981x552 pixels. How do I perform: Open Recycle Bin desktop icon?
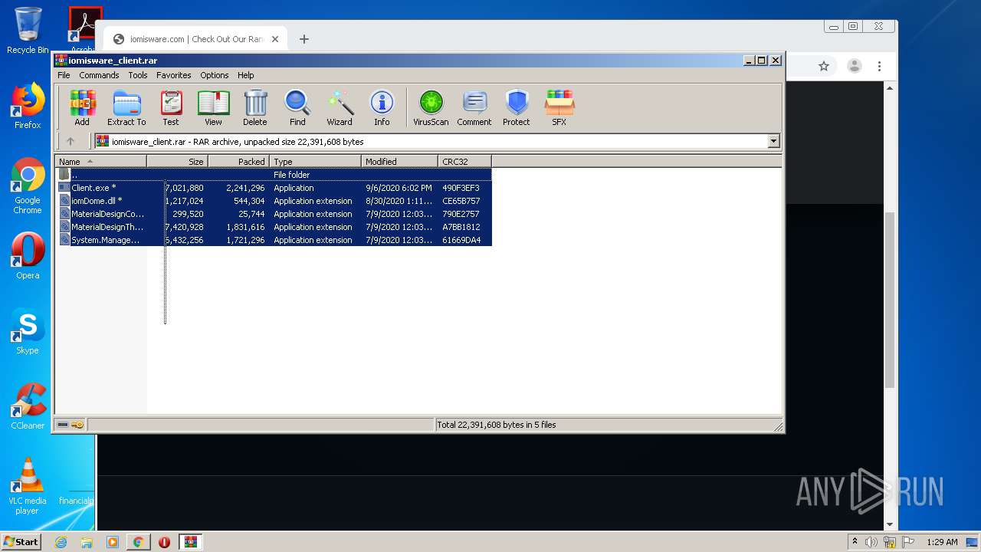[x=28, y=31]
